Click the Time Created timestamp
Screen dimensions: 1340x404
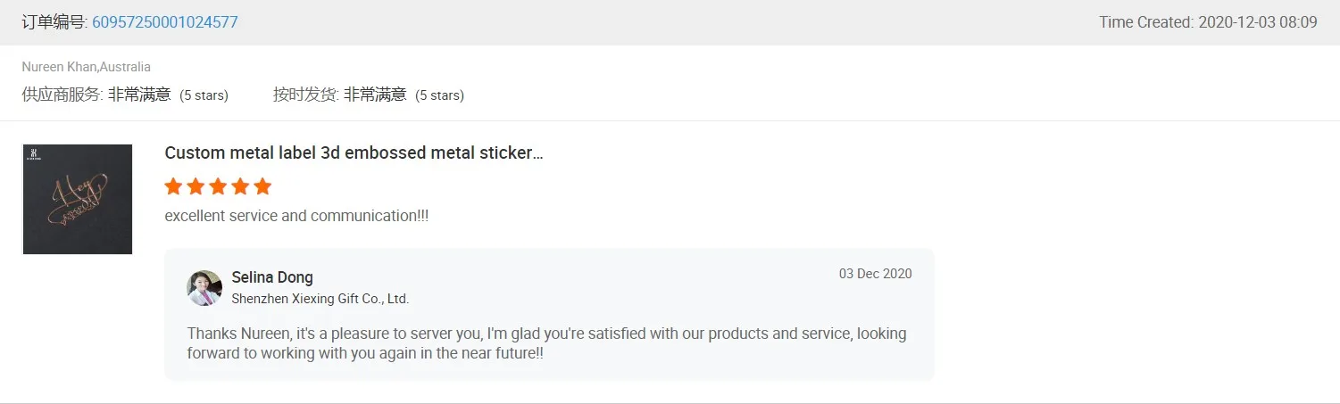[1208, 22]
